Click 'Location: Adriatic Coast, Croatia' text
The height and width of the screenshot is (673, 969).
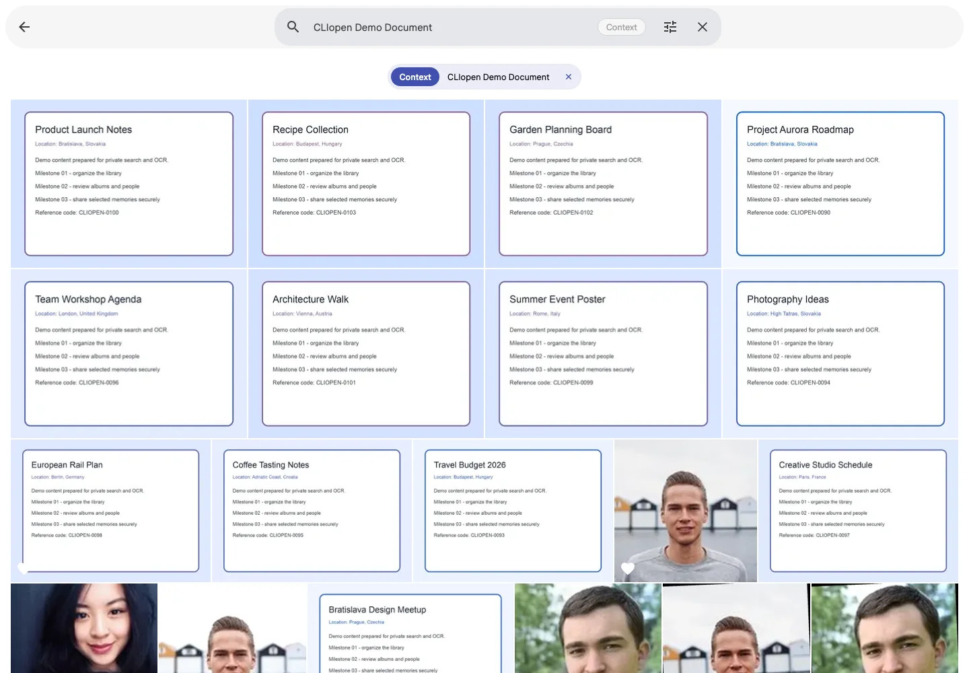265,477
